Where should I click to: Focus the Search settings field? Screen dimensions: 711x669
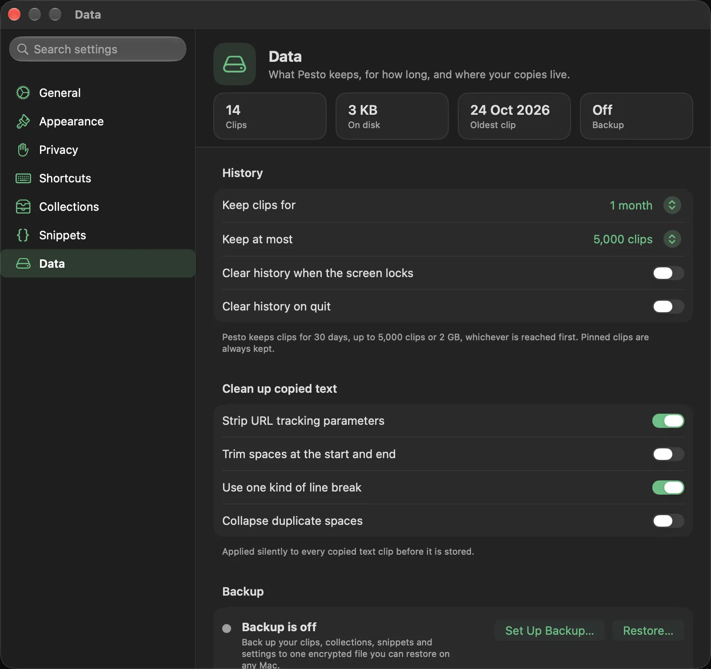coord(98,49)
